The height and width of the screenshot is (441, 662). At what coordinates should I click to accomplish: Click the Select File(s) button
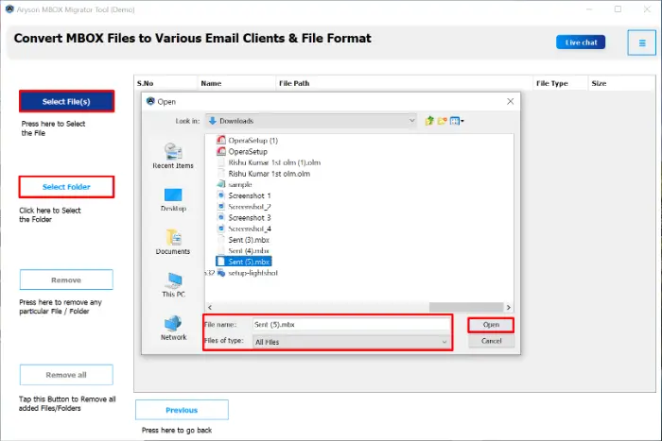point(66,101)
